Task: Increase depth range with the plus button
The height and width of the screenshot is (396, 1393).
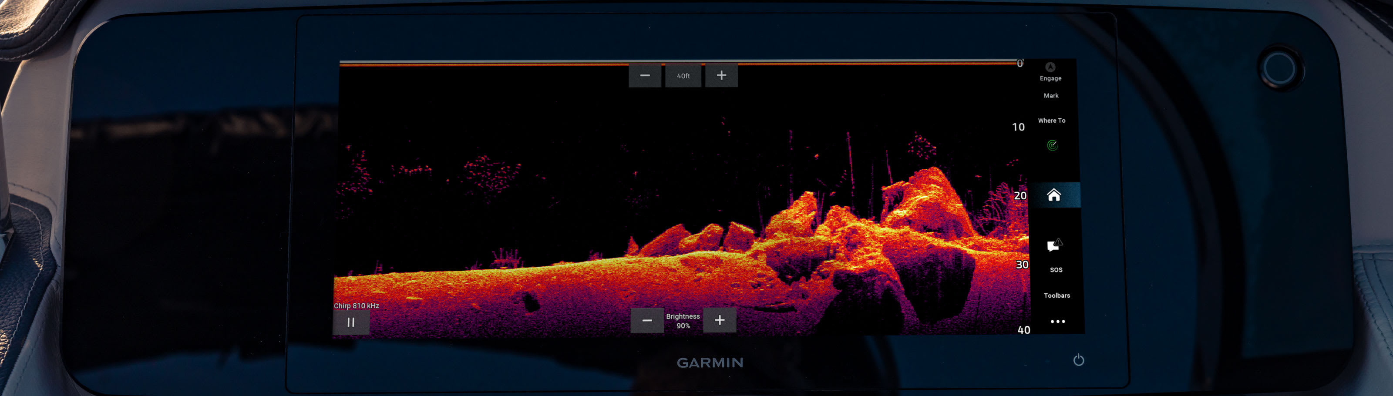Action: click(x=721, y=76)
